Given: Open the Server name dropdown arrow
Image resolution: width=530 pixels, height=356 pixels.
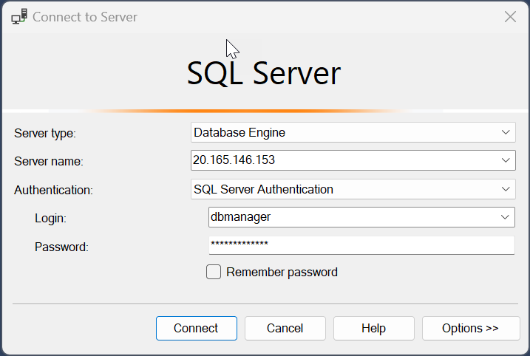Looking at the screenshot, I should pyautogui.click(x=506, y=160).
